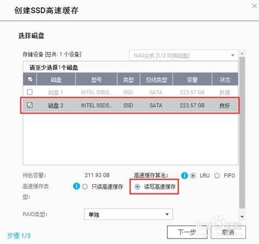Sort by the 总线类型 column header
259x244 pixels.
156,80
